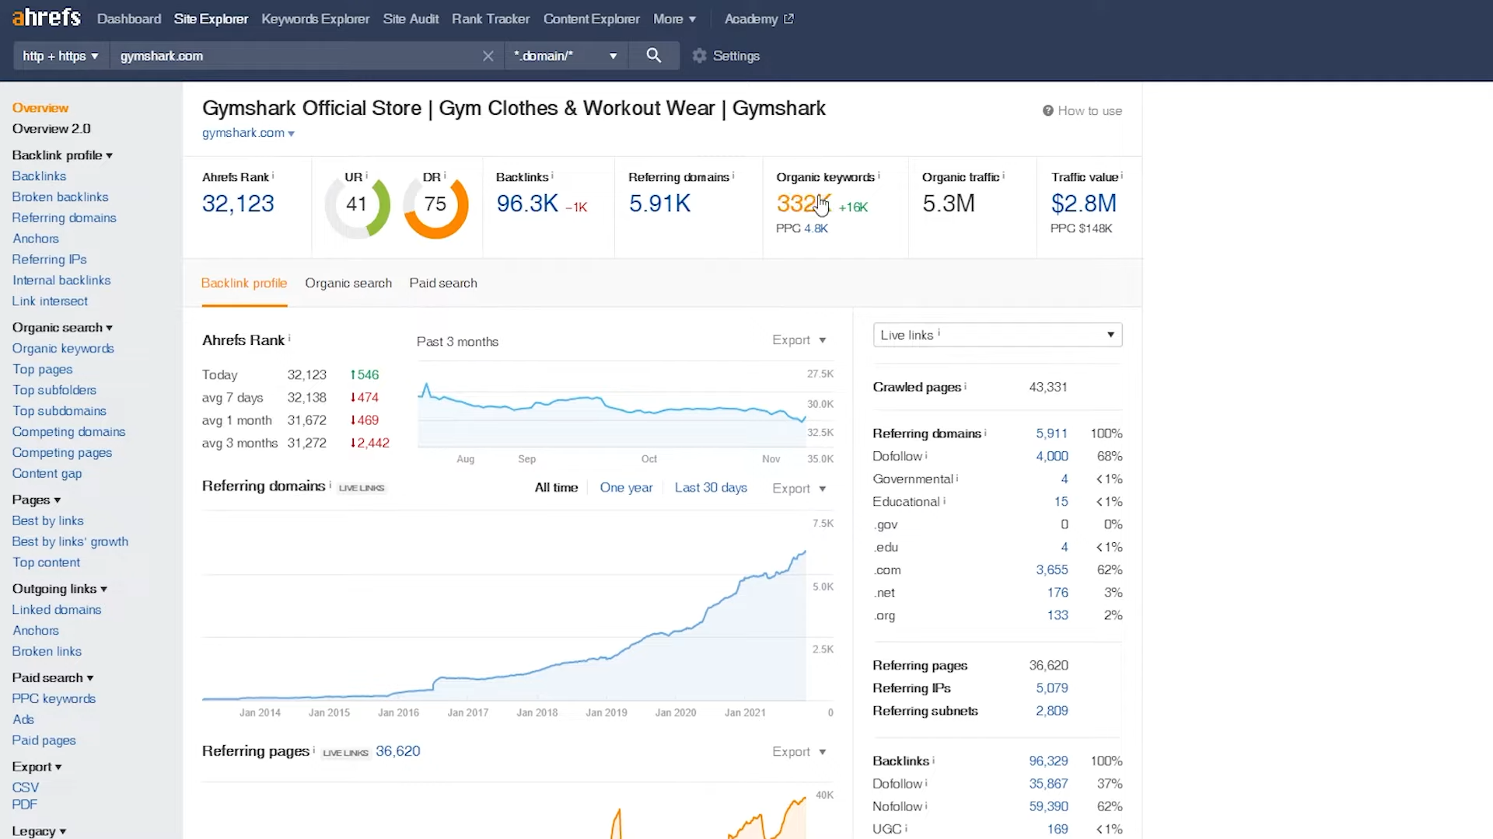Collapse Outgoing links sidebar section
Image resolution: width=1493 pixels, height=839 pixels.
coord(60,589)
